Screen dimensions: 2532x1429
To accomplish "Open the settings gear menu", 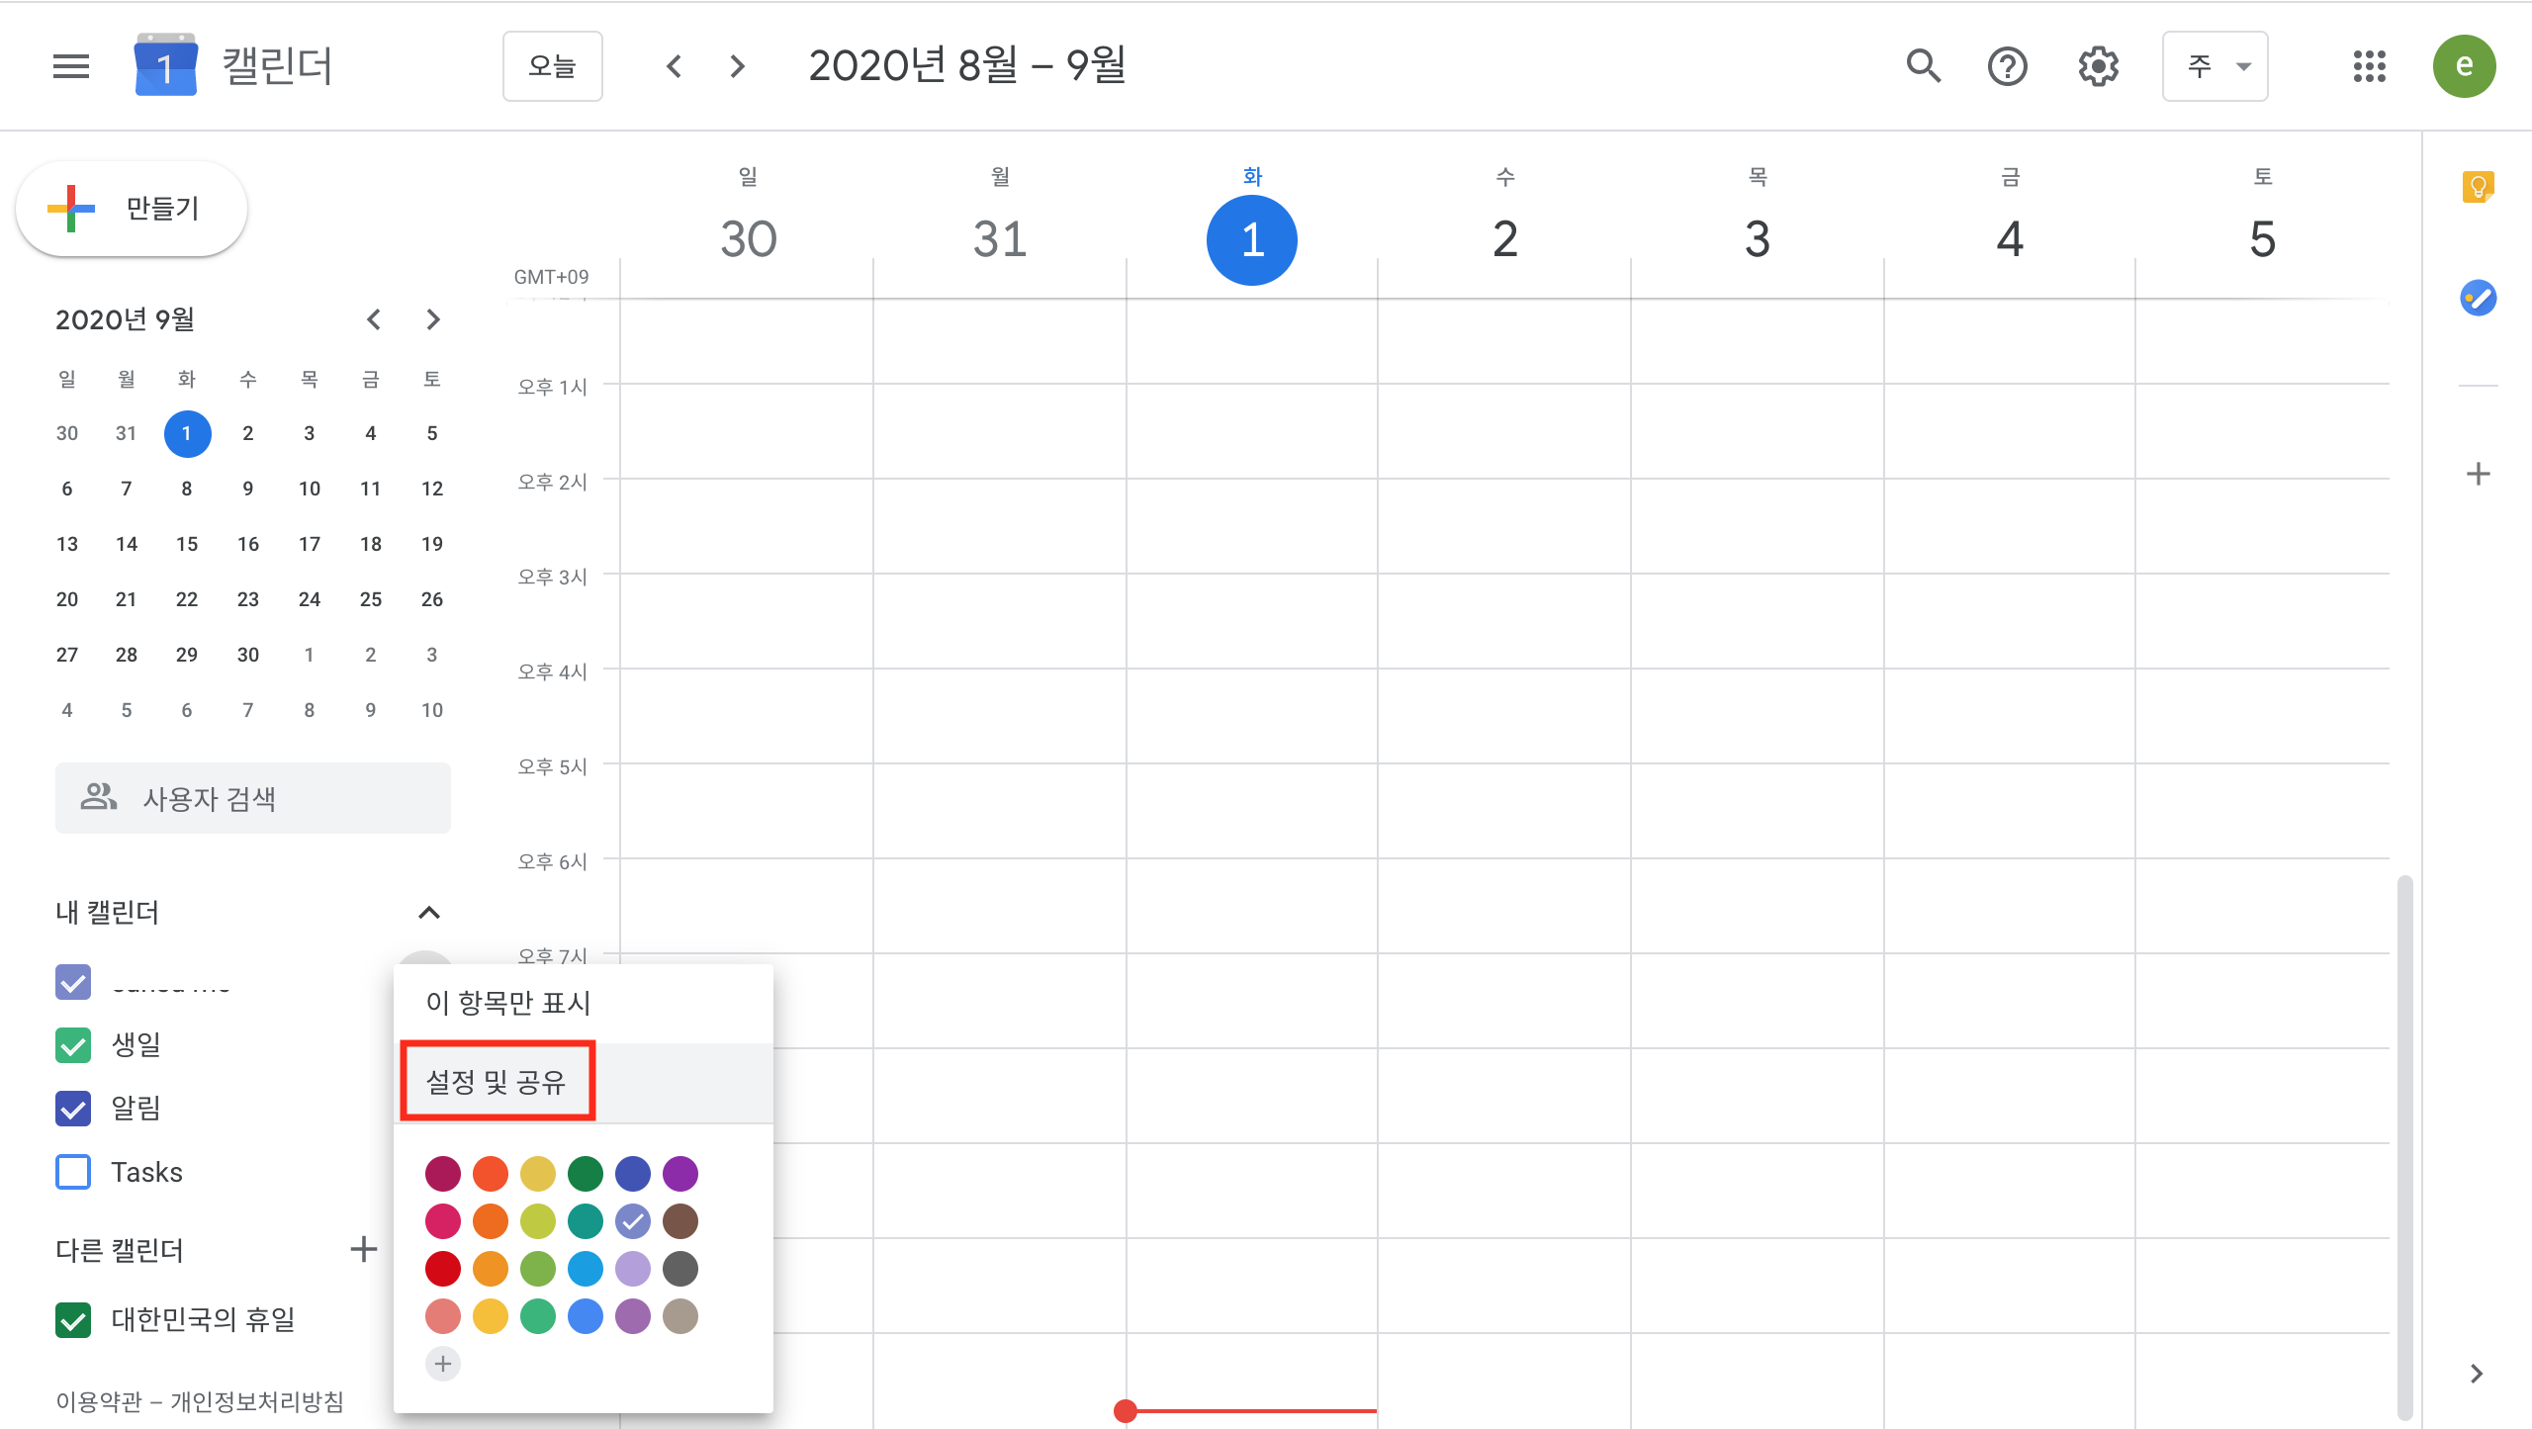I will (x=2098, y=66).
